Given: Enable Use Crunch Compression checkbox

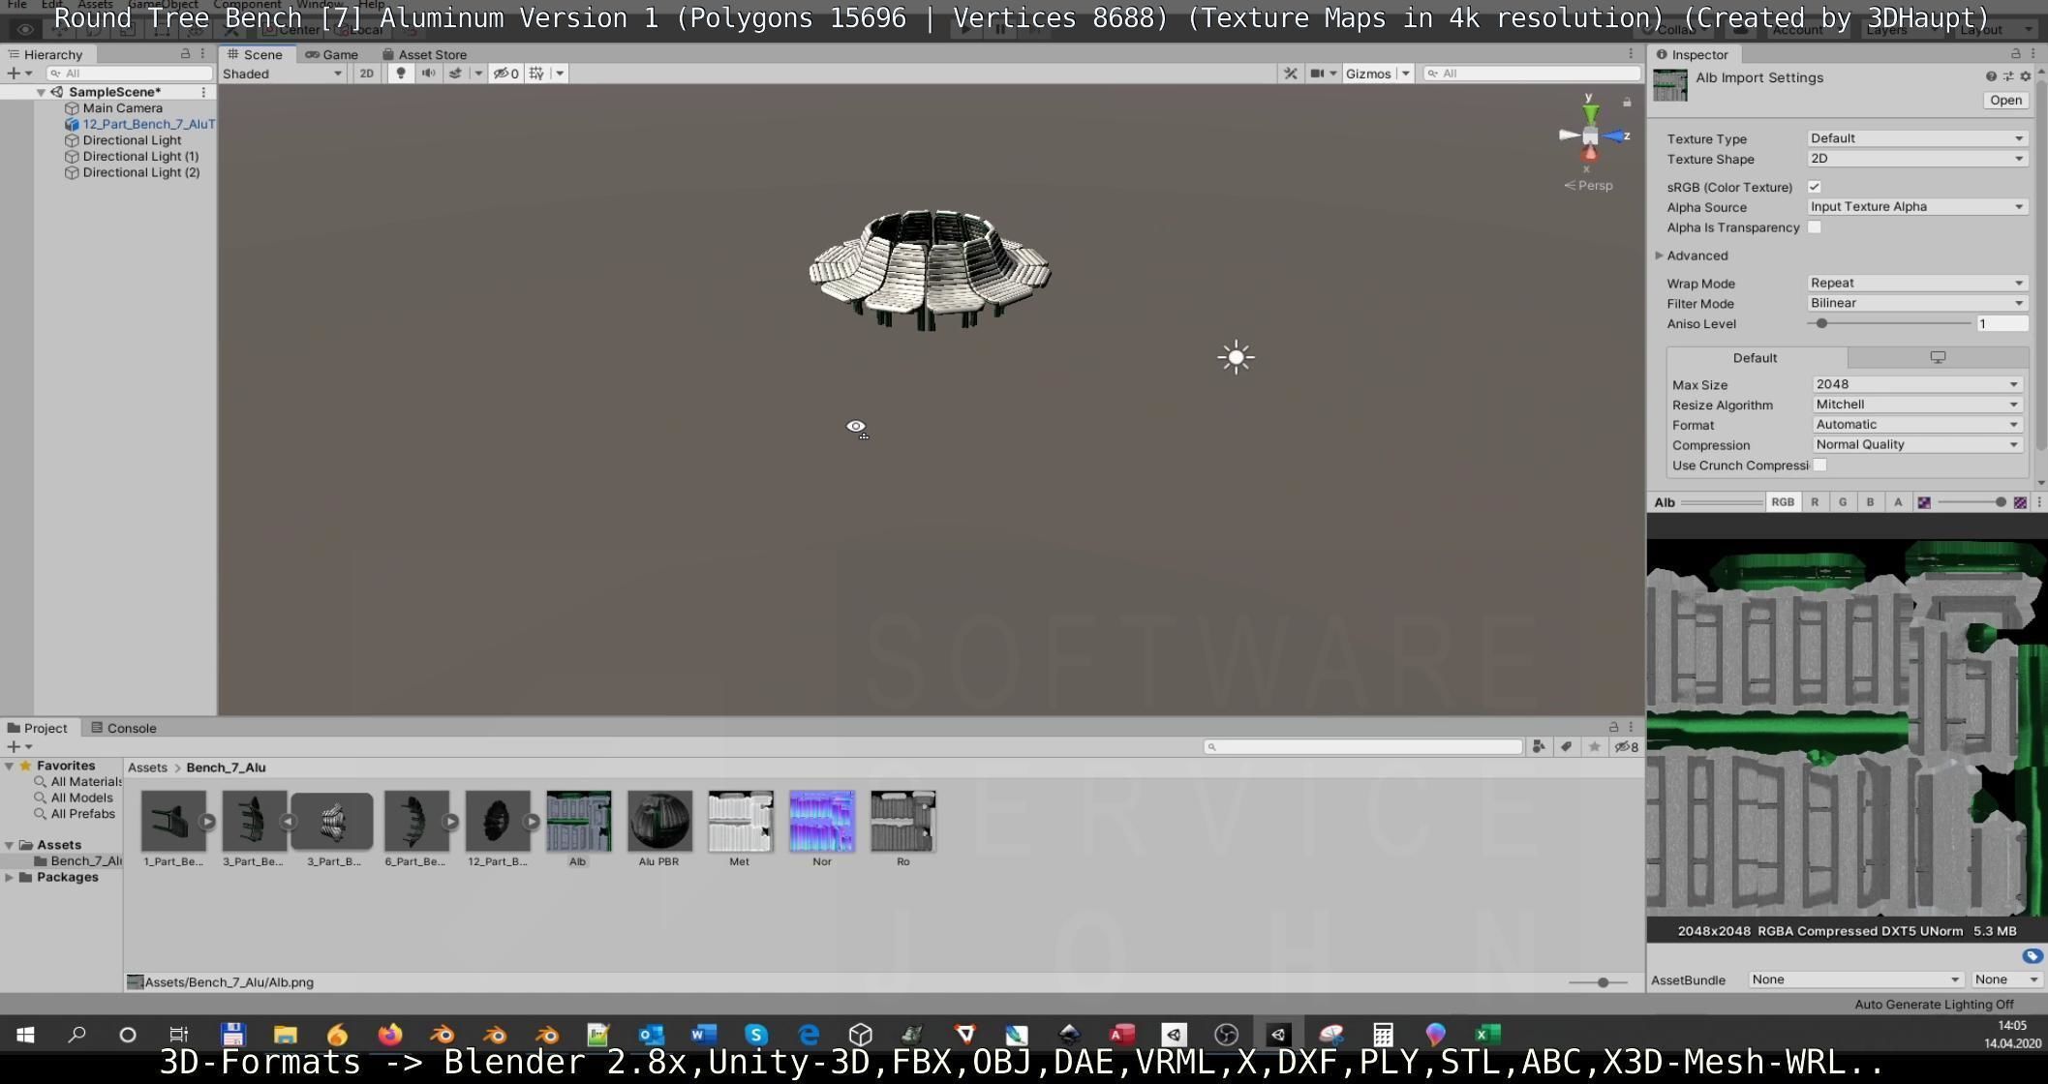Looking at the screenshot, I should coord(1820,466).
